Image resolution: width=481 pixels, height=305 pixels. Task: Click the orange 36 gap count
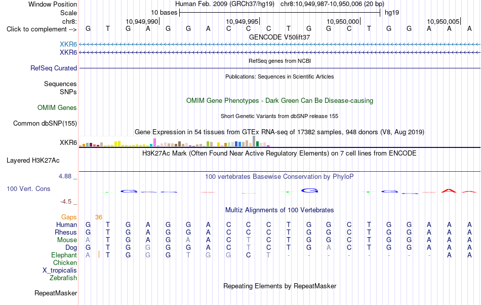coord(98,217)
